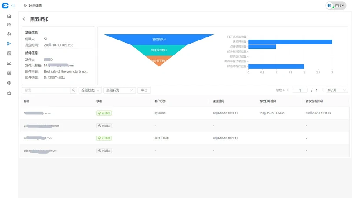
Task: Click the first click time 18:24:39 cell
Action: [x=318, y=113]
